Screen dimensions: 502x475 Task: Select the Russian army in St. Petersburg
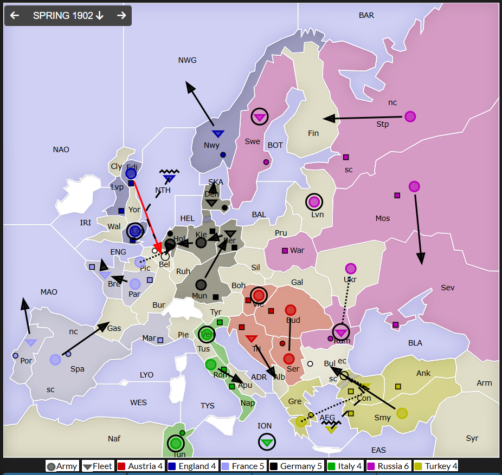(x=410, y=116)
